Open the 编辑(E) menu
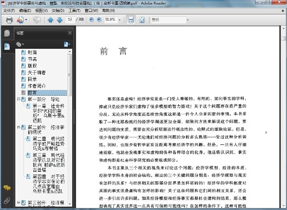287x210 pixels. tap(25, 11)
